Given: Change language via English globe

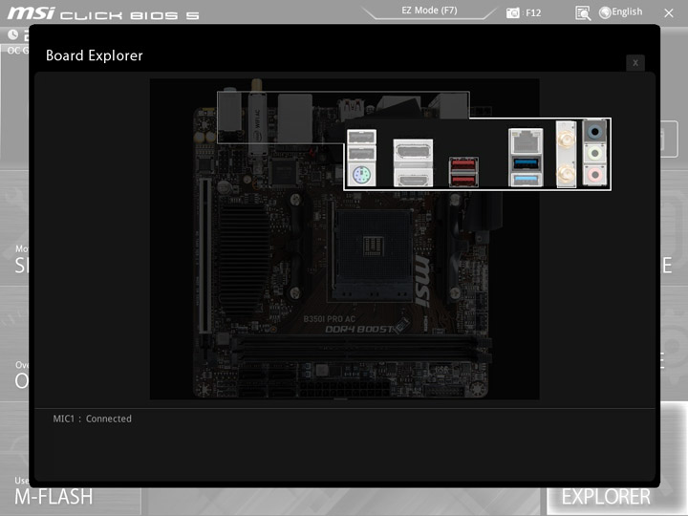Looking at the screenshot, I should click(620, 12).
